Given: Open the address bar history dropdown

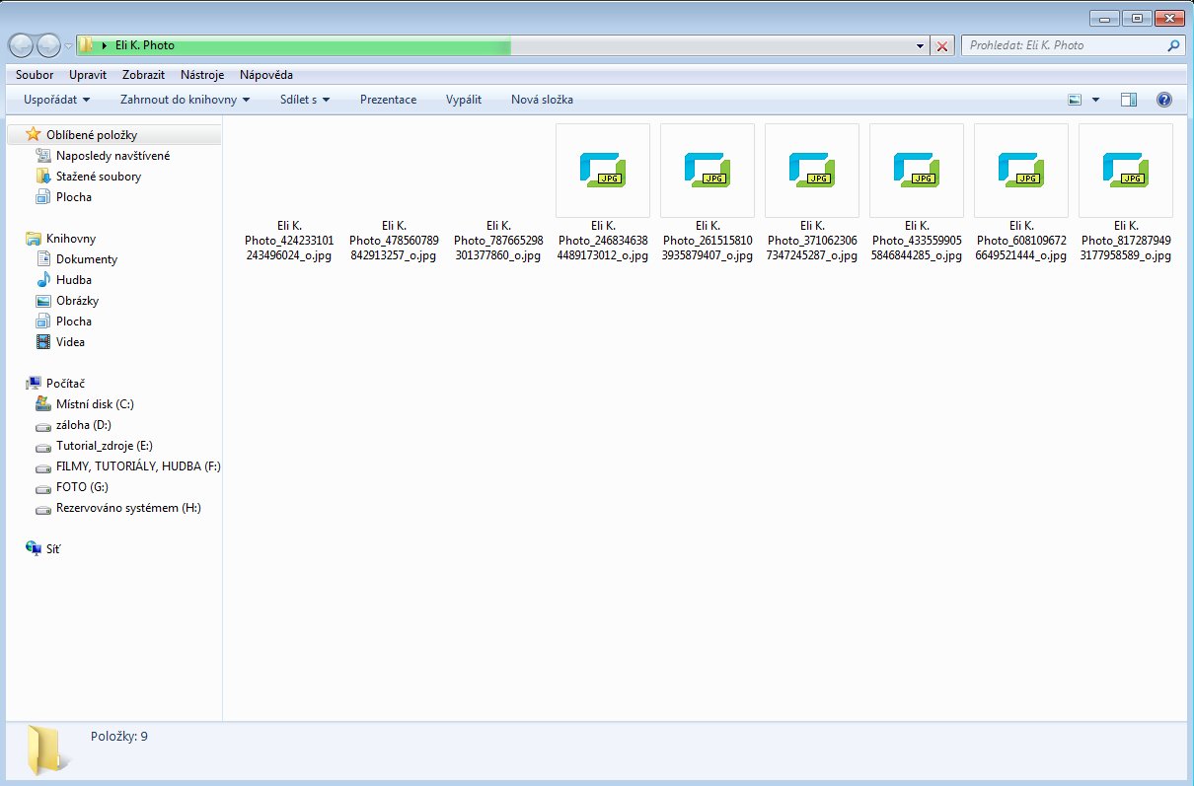Looking at the screenshot, I should click(x=921, y=46).
